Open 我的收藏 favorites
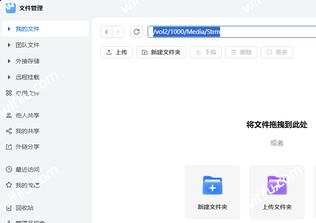This screenshot has height=223, width=316. click(x=27, y=185)
